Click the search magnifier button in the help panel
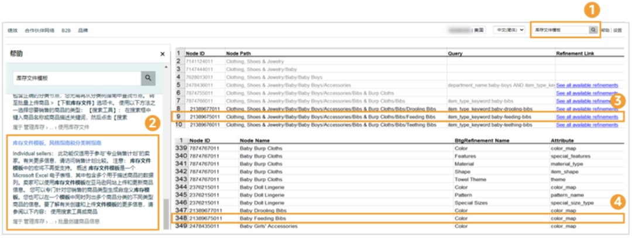The width and height of the screenshot is (632, 238). pos(148,78)
